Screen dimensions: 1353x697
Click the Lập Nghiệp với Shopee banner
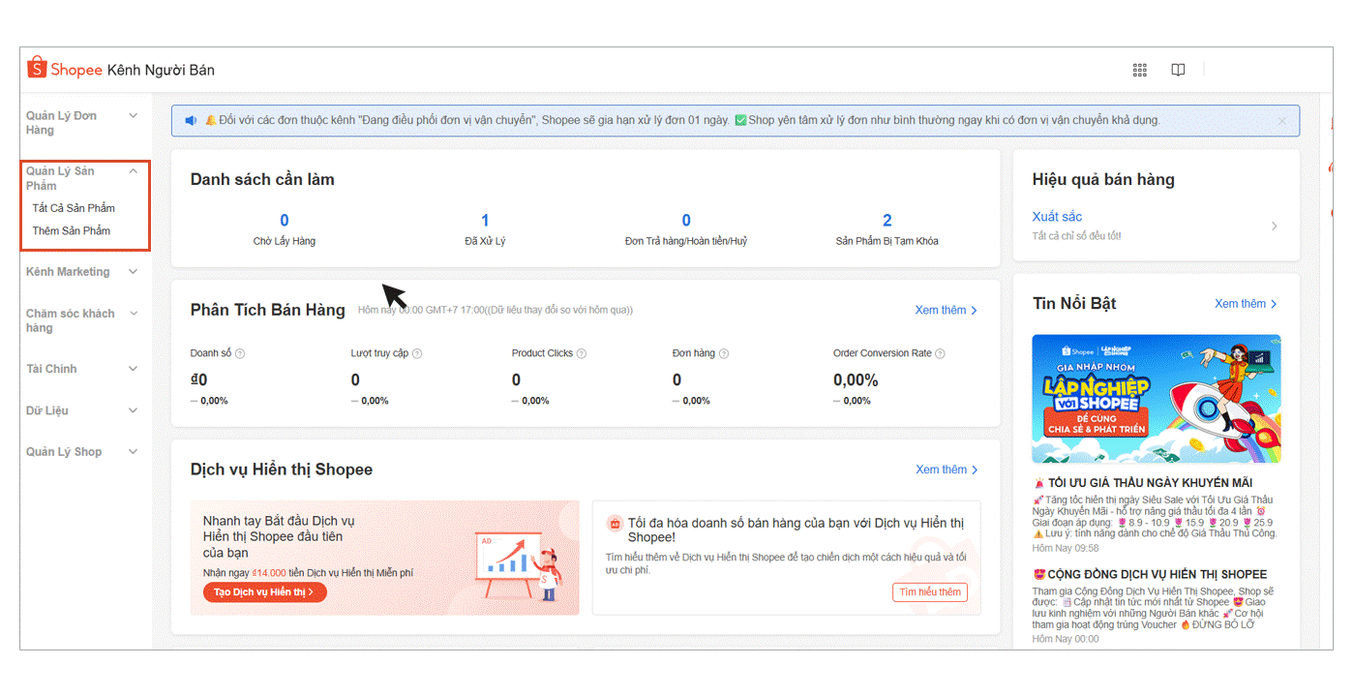coord(1156,399)
